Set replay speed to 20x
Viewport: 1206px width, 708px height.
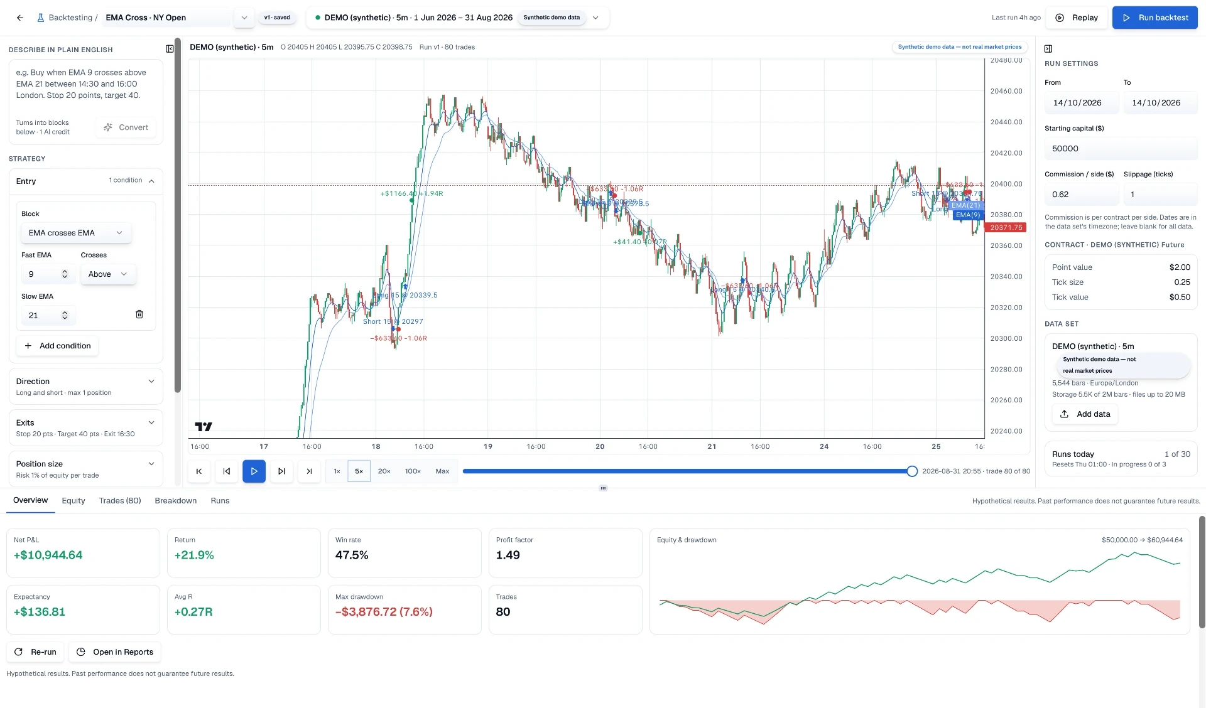coord(384,471)
